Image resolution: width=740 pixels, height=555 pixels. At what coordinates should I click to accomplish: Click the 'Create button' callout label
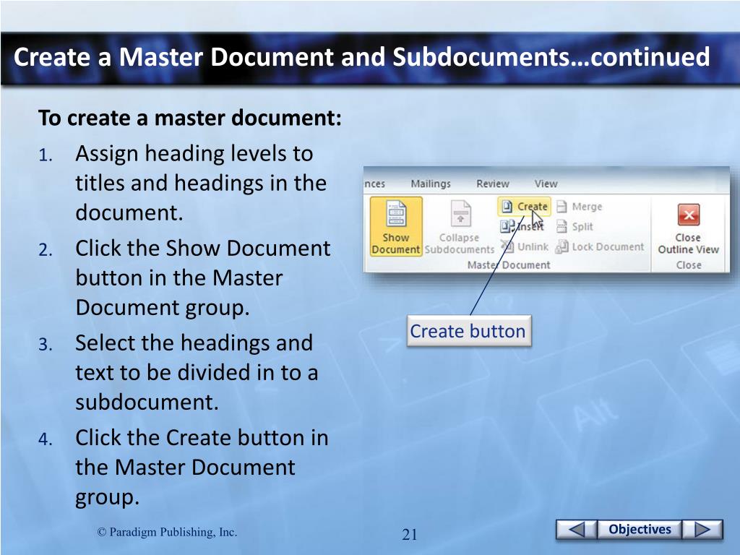click(x=468, y=331)
